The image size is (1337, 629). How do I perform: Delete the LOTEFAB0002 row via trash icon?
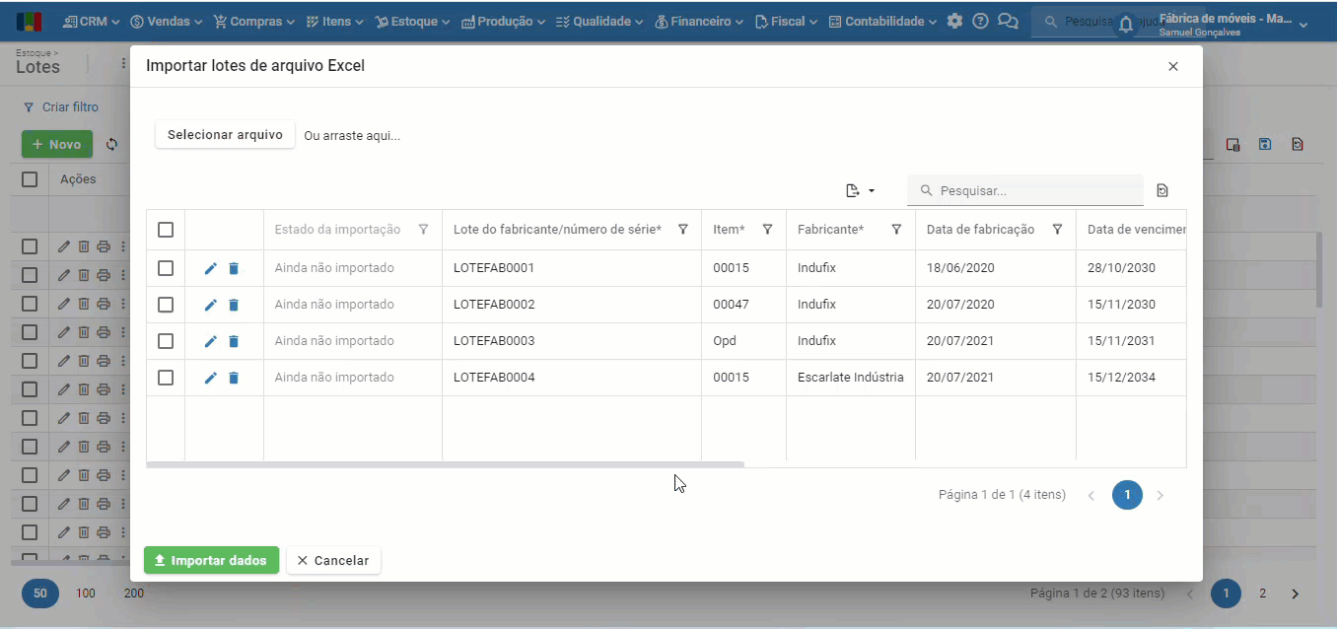pos(234,305)
